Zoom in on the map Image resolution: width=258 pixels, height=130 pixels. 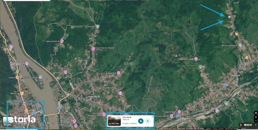coord(256,117)
